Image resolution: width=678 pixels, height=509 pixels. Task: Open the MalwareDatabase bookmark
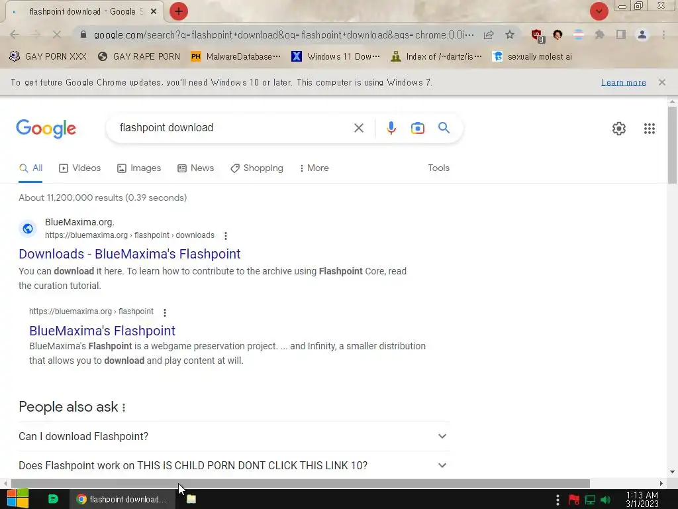(235, 56)
